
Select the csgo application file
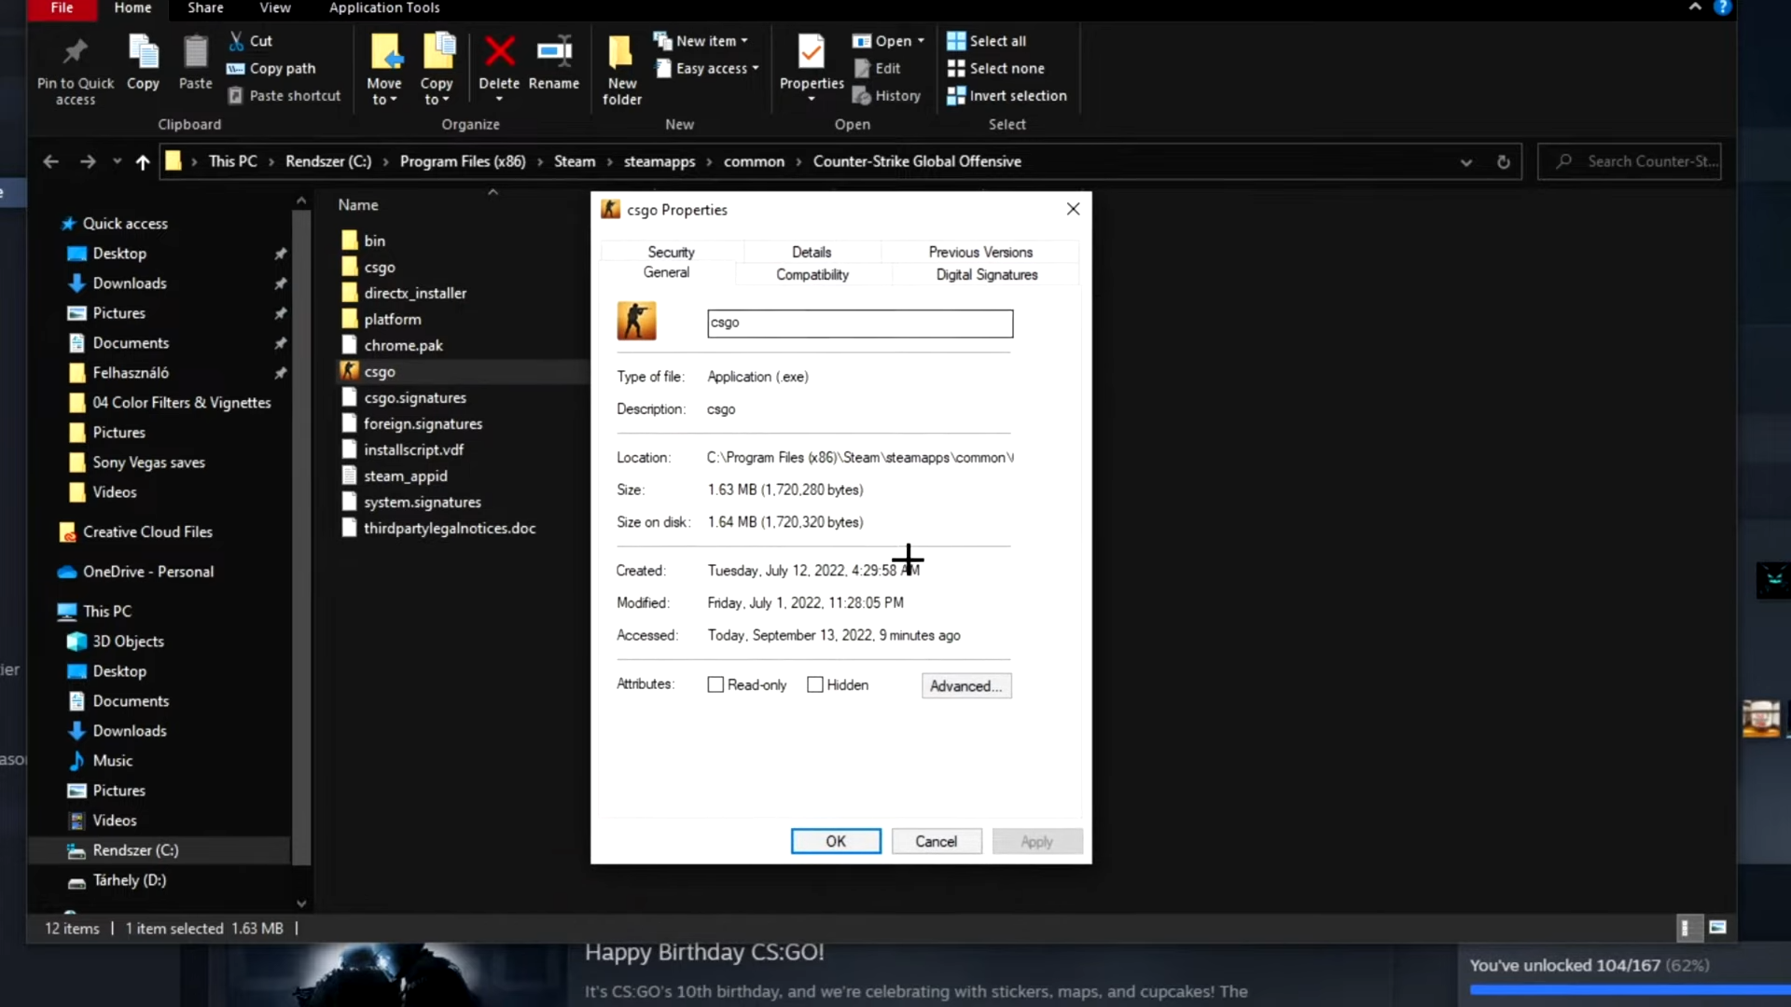click(380, 371)
